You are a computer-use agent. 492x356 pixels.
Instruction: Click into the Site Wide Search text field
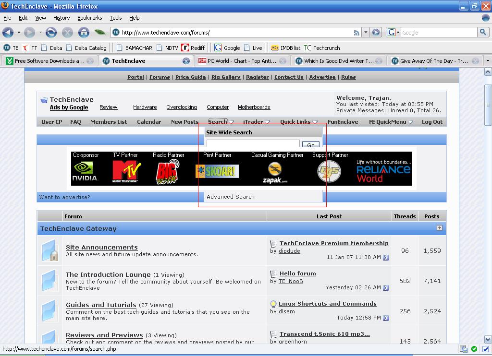[253, 144]
